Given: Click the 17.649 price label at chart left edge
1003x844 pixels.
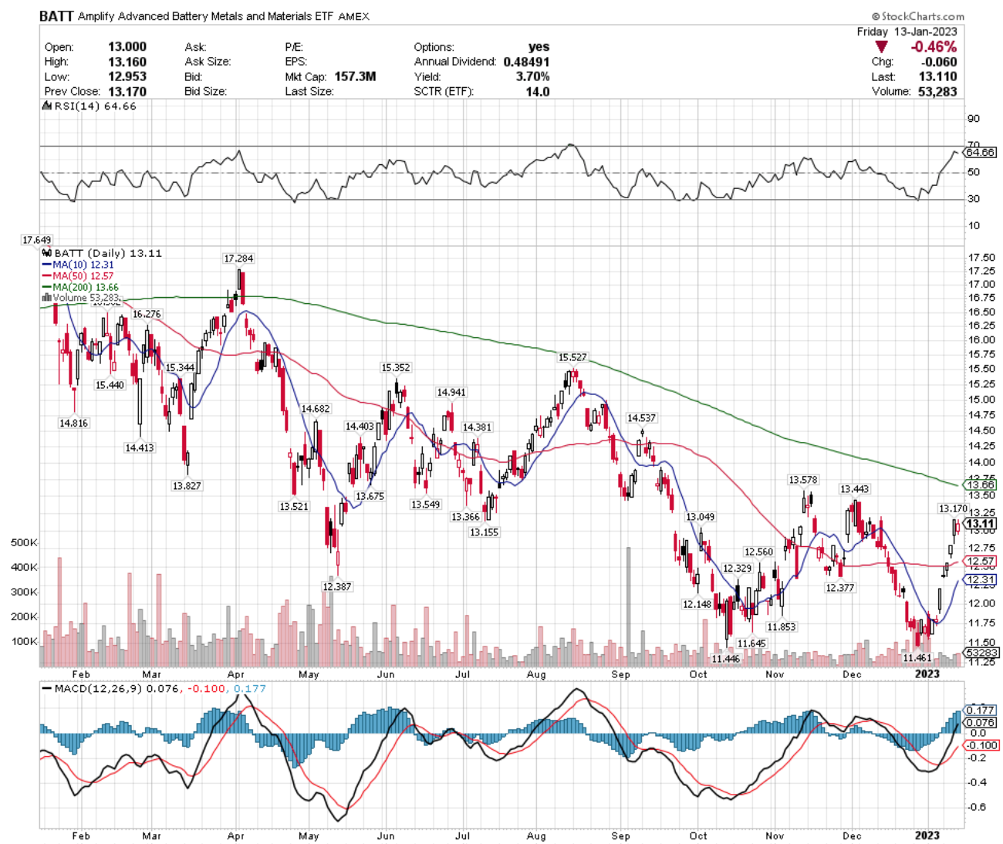Looking at the screenshot, I should coord(36,240).
